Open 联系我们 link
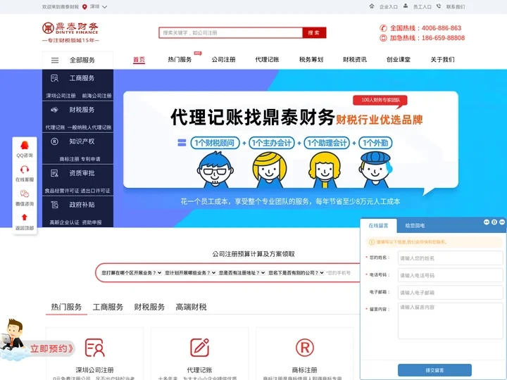 456,7
